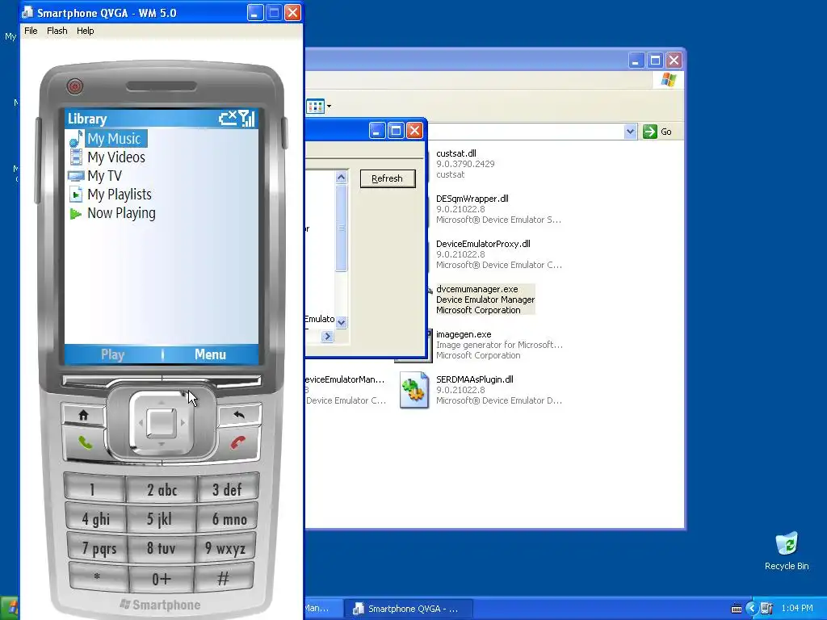Select DeviceEmulatorProxy.dll in Explorer
The height and width of the screenshot is (620, 827).
[483, 244]
